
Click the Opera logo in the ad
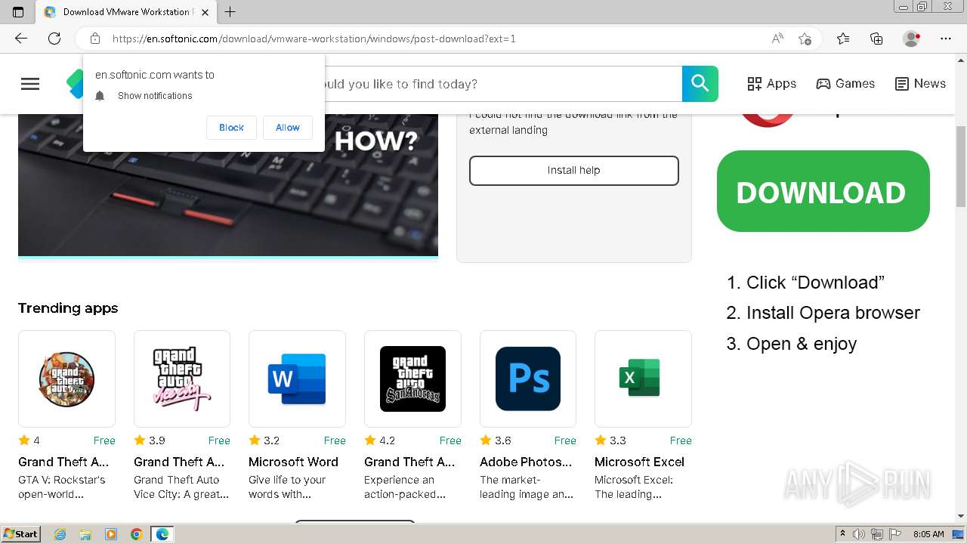click(x=767, y=119)
